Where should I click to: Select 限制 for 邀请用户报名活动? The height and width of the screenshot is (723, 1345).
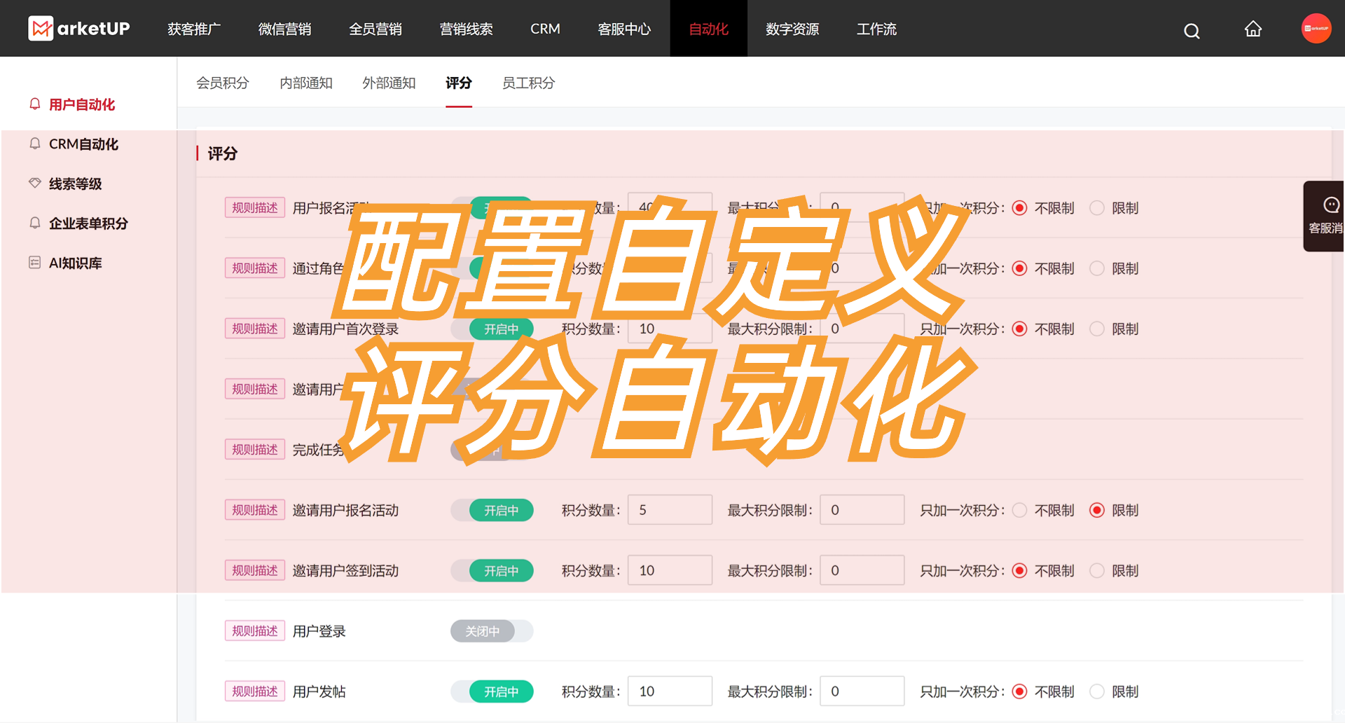[1097, 510]
